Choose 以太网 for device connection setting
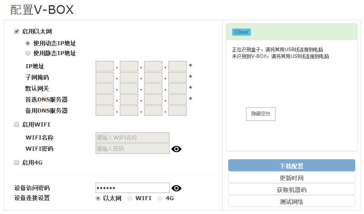The height and width of the screenshot is (214, 364). tap(98, 198)
